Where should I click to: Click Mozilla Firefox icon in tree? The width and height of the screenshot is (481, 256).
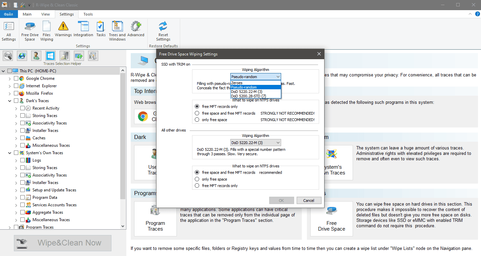point(22,93)
